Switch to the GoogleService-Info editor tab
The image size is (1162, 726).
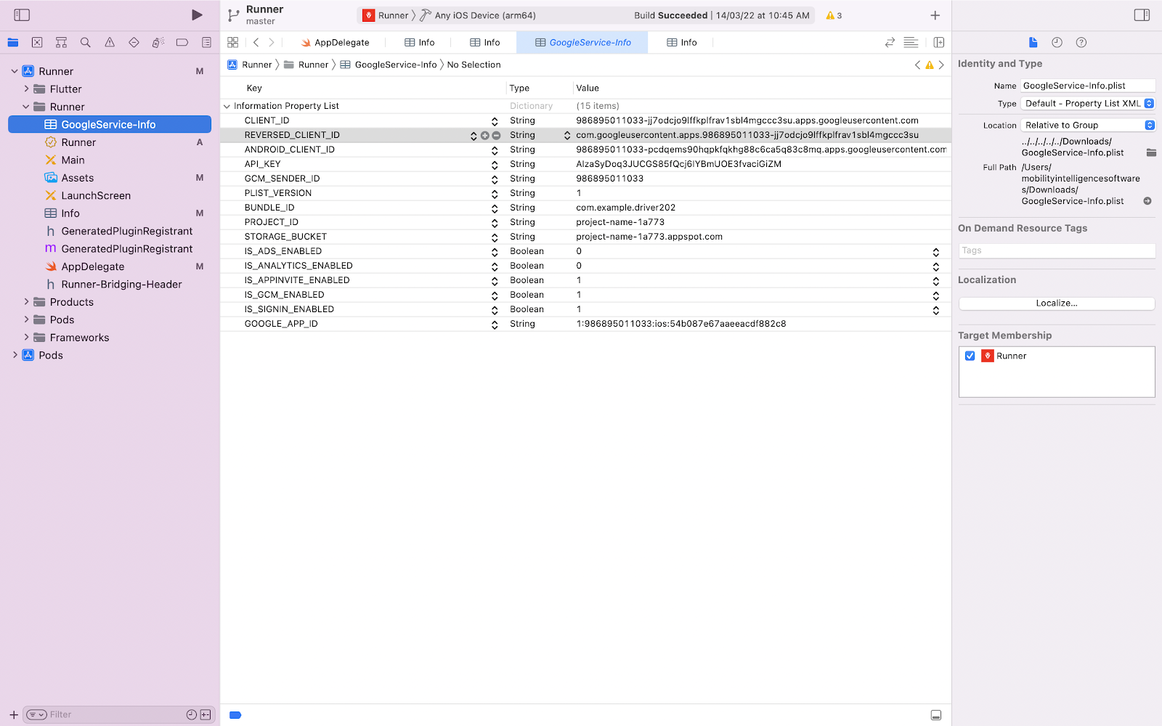[x=582, y=42]
